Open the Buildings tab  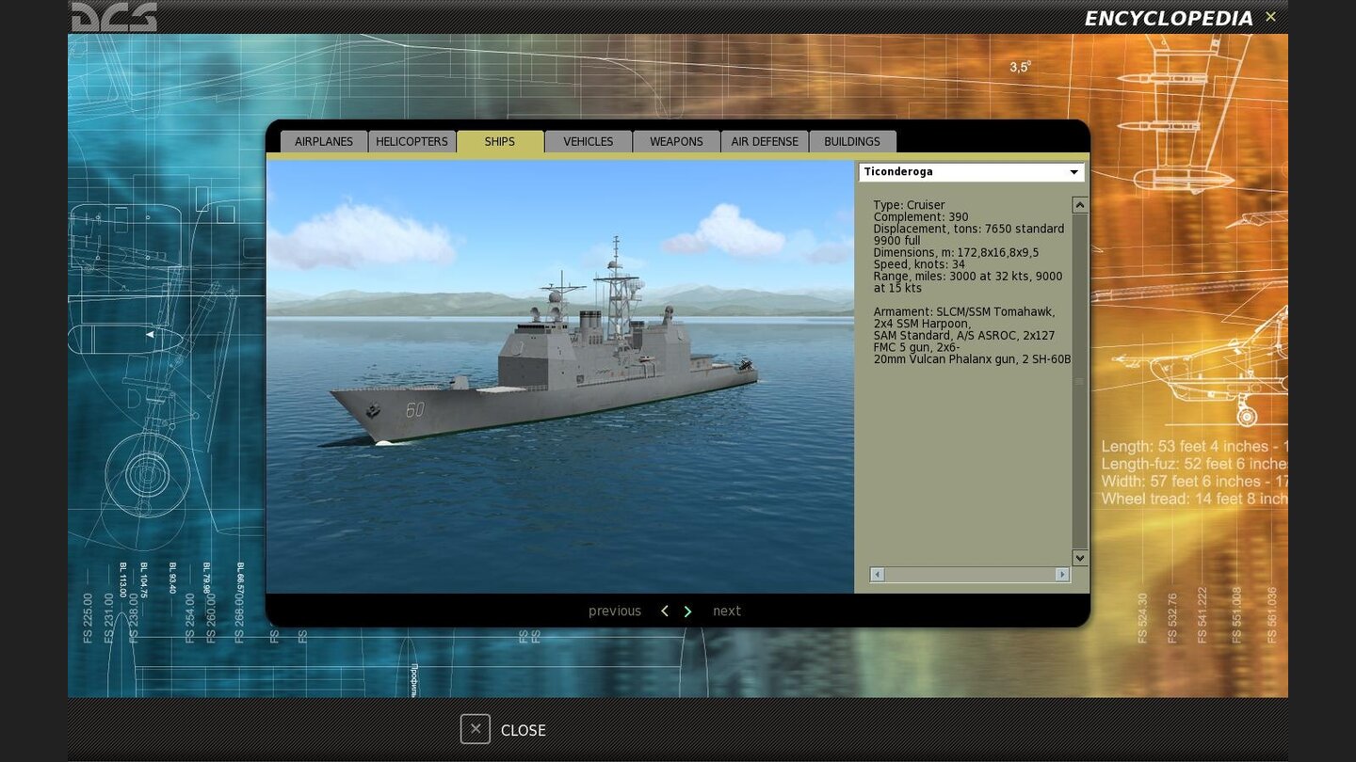click(x=852, y=141)
